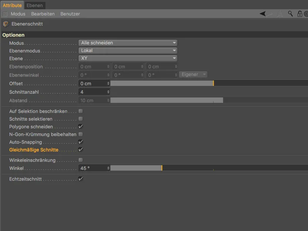Click the Echtzeitschnitt label

(25, 179)
